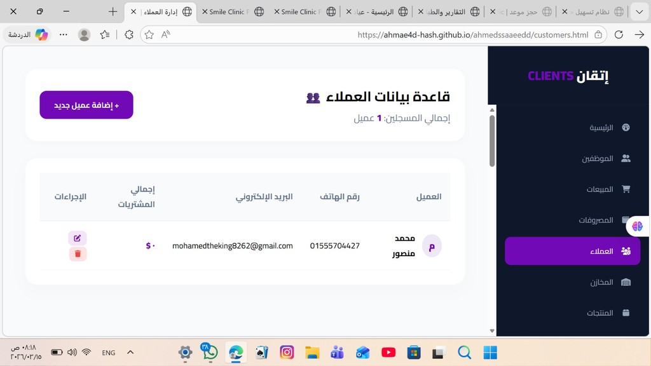The height and width of the screenshot is (366, 651).
Task: Click the ENG language indicator
Action: click(108, 353)
